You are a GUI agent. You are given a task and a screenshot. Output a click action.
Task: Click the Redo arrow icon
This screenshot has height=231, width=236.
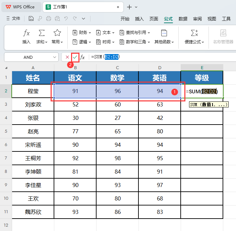[x=75, y=19]
